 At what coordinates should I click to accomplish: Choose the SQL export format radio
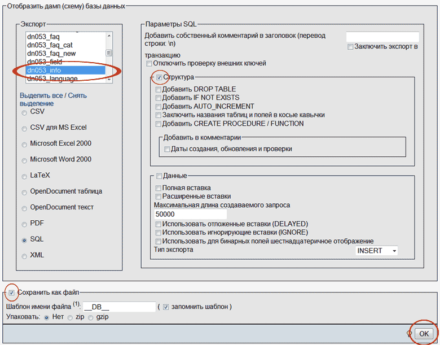click(x=24, y=240)
